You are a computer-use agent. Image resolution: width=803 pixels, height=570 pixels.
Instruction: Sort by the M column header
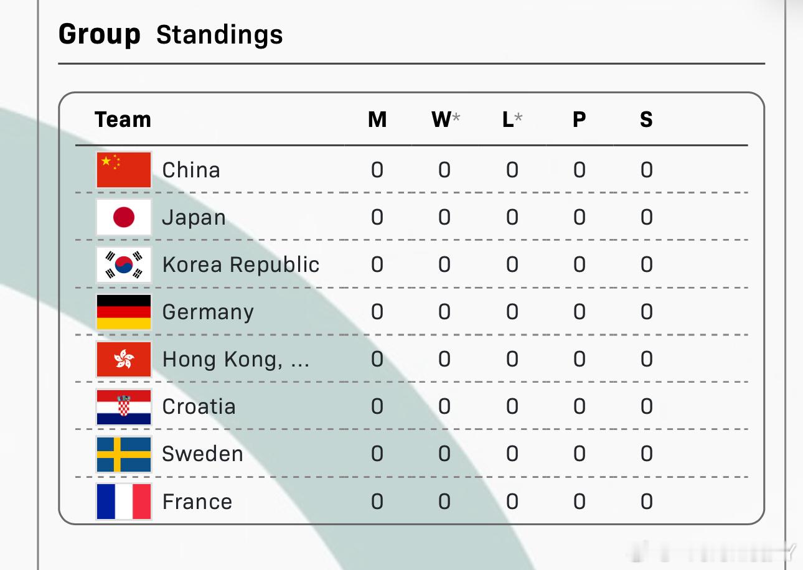tap(377, 119)
